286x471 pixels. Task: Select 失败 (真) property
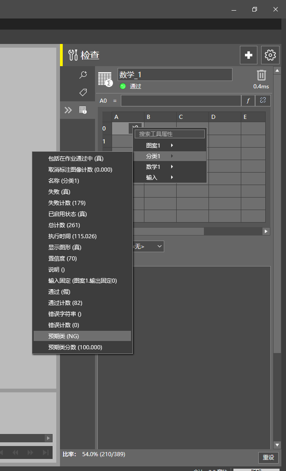(x=83, y=192)
